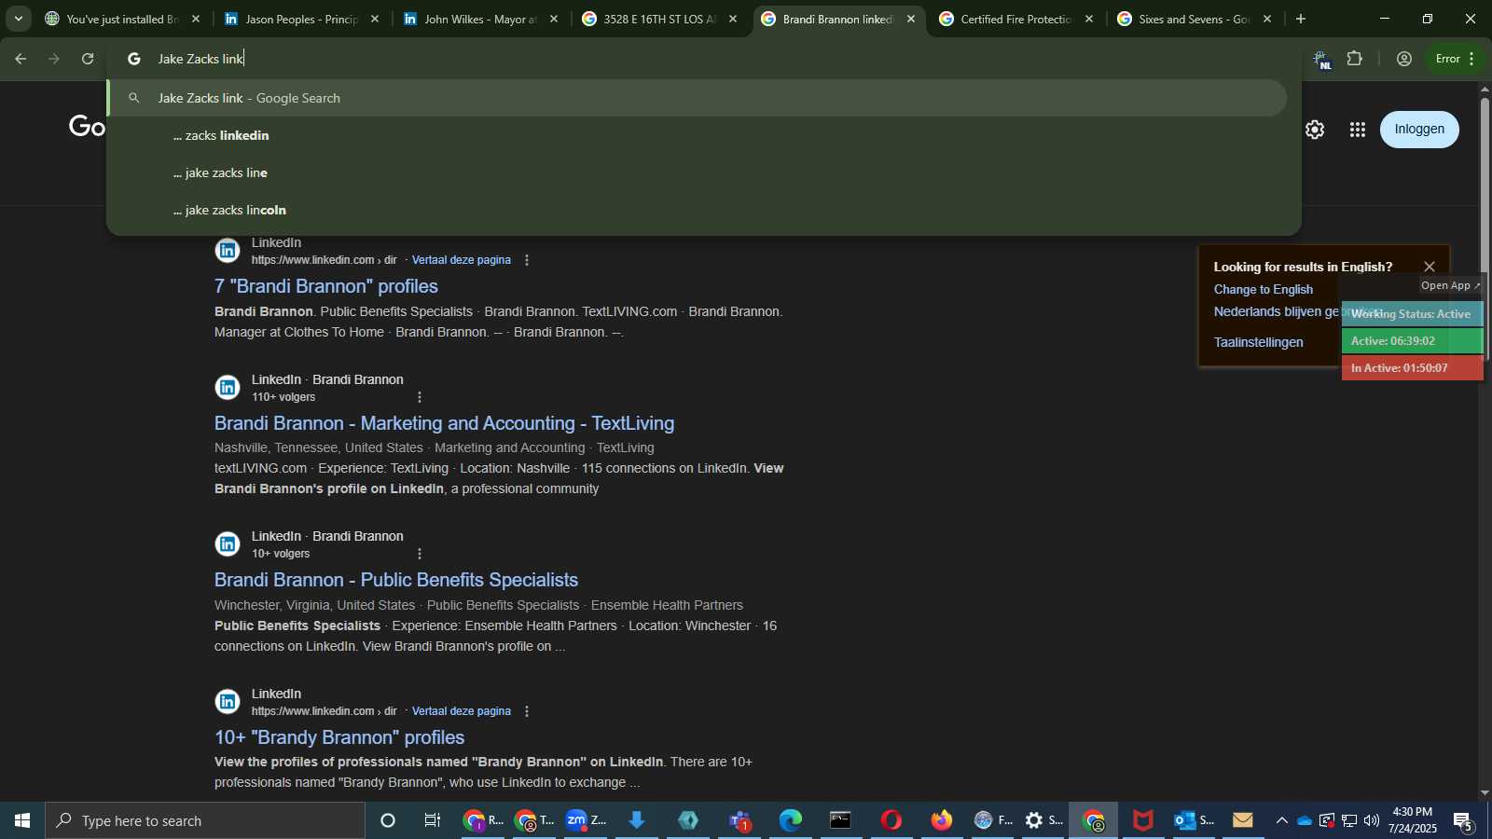Open Chrome menu labeled Error

(1455, 59)
